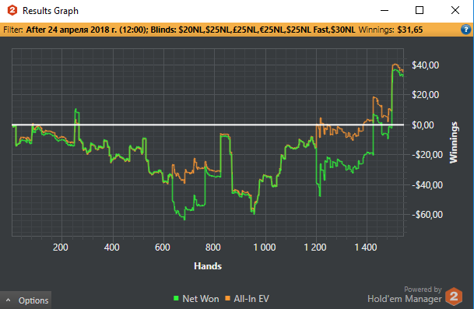The width and height of the screenshot is (474, 309).
Task: Toggle the Net Won legend entry
Action: 196,299
